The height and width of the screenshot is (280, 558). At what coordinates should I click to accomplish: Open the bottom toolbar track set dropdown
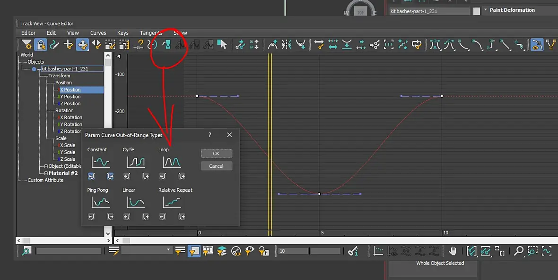147,250
